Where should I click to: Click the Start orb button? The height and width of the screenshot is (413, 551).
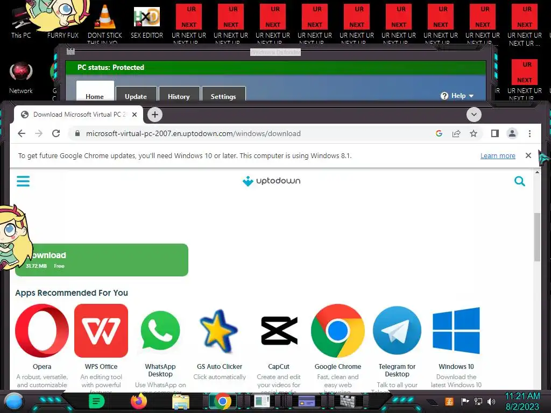click(13, 402)
